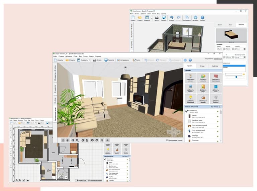Switch to Свойства tab in front window
The image size is (257, 191).
click(215, 66)
